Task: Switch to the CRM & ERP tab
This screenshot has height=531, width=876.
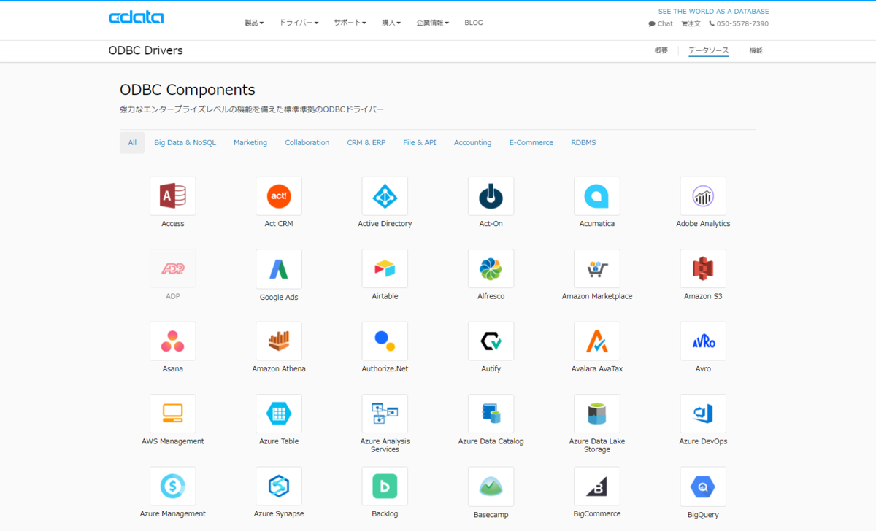Action: click(366, 143)
